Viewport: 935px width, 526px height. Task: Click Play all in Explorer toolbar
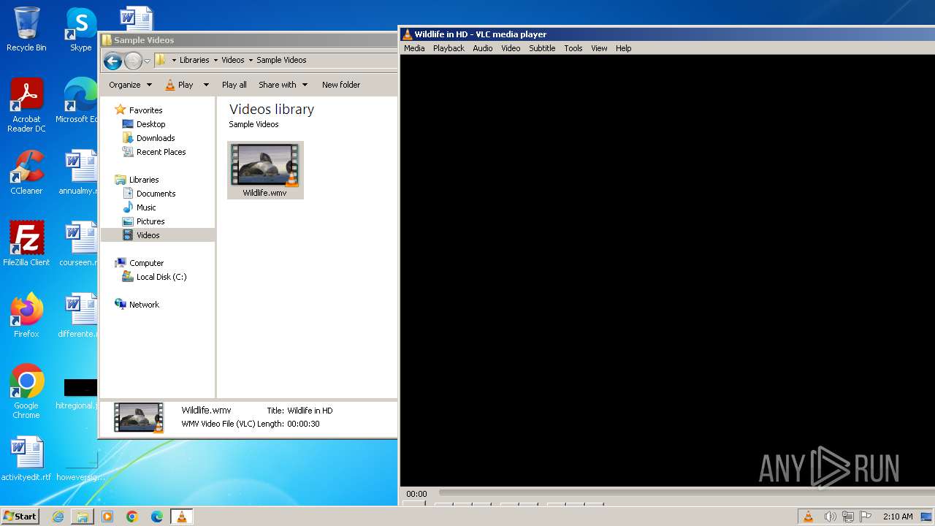pyautogui.click(x=234, y=85)
